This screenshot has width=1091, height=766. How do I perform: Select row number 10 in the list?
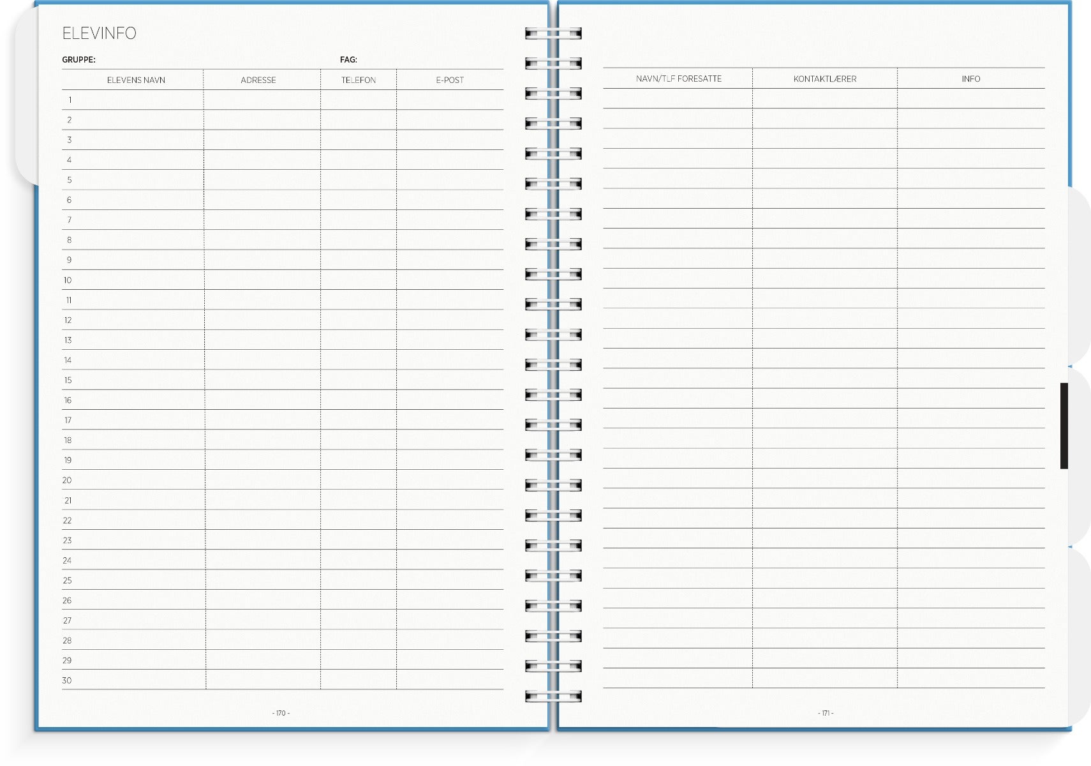pyautogui.click(x=68, y=280)
